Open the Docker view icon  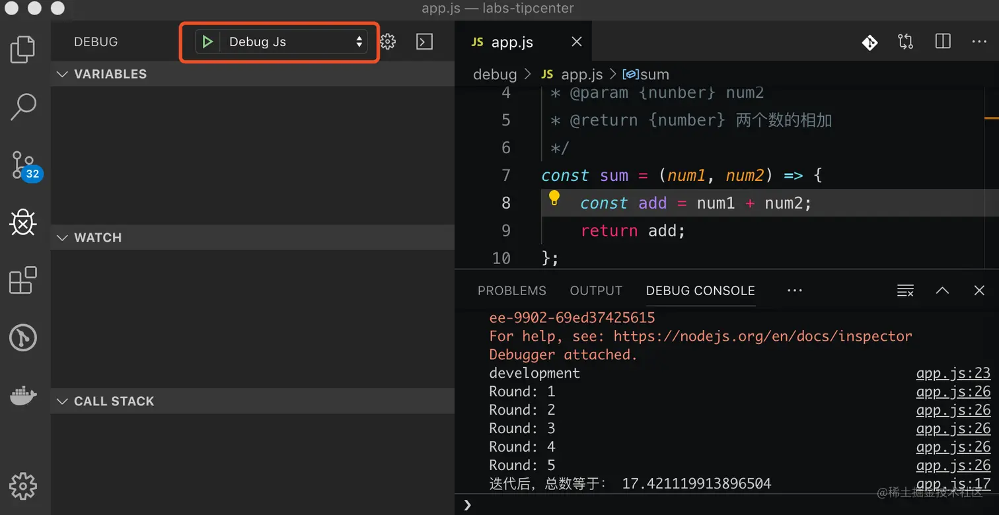pyautogui.click(x=23, y=395)
